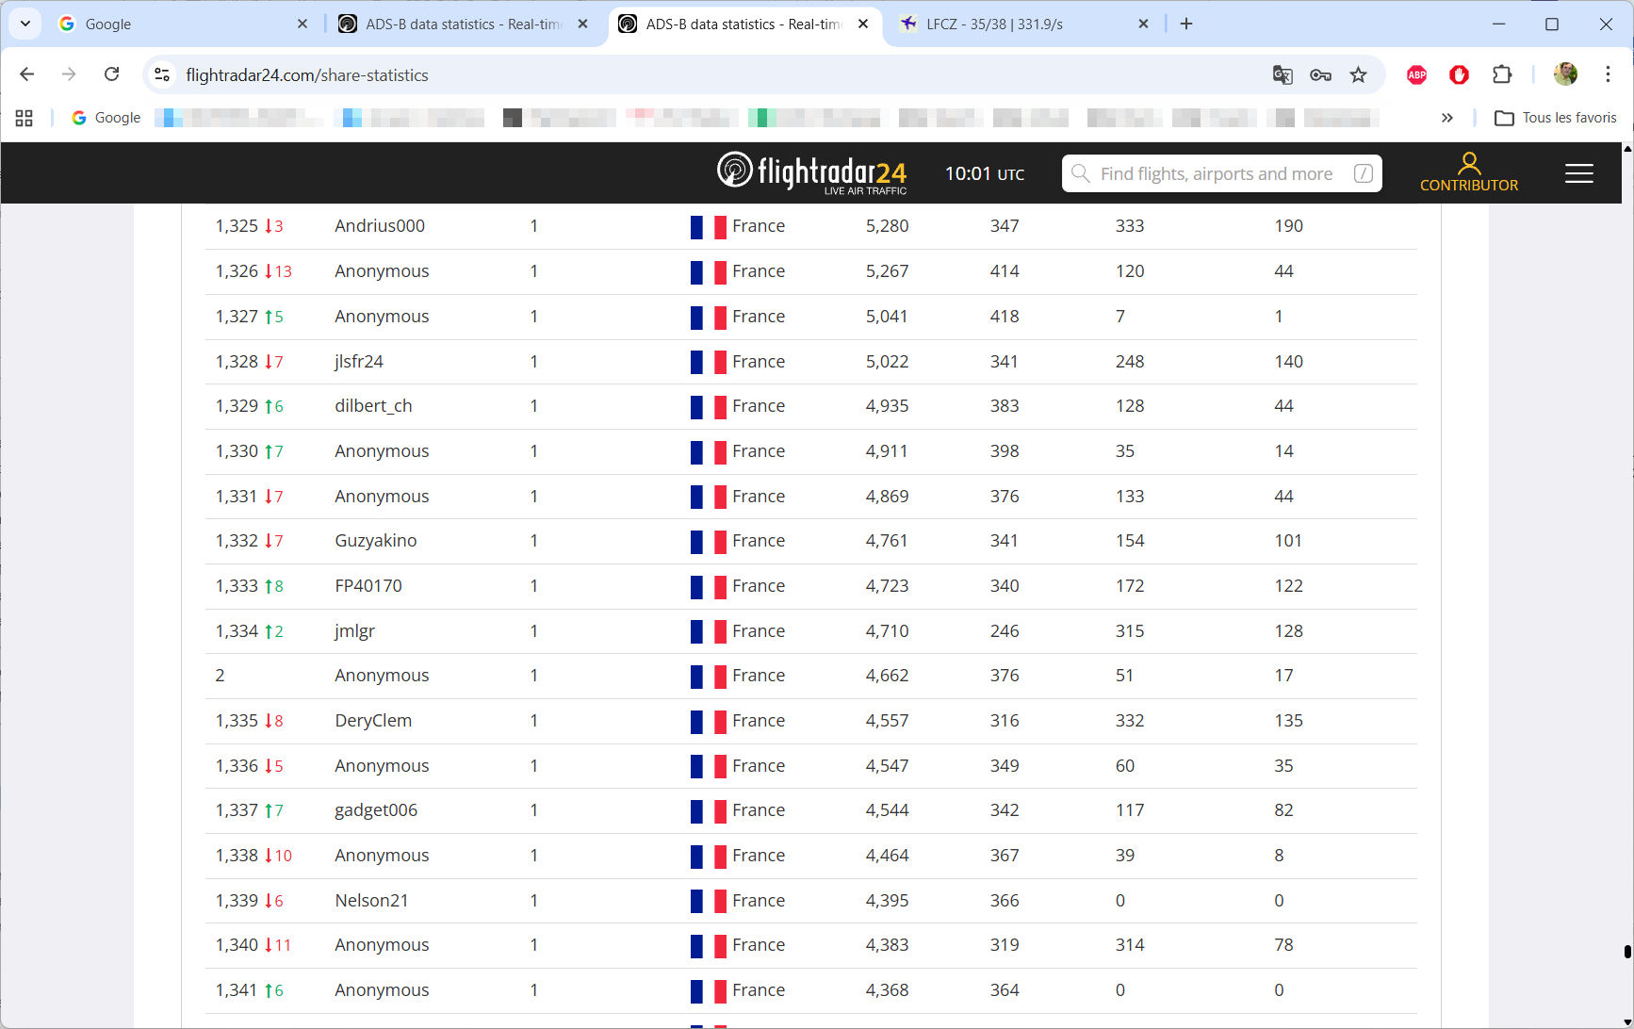The image size is (1634, 1029).
Task: Select user dilbert_ch in the table
Action: point(373,406)
